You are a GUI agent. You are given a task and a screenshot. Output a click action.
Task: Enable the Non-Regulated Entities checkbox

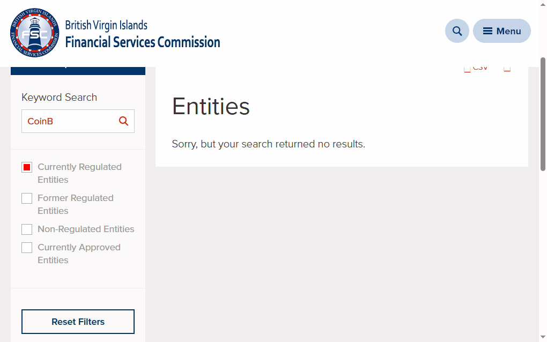click(27, 229)
